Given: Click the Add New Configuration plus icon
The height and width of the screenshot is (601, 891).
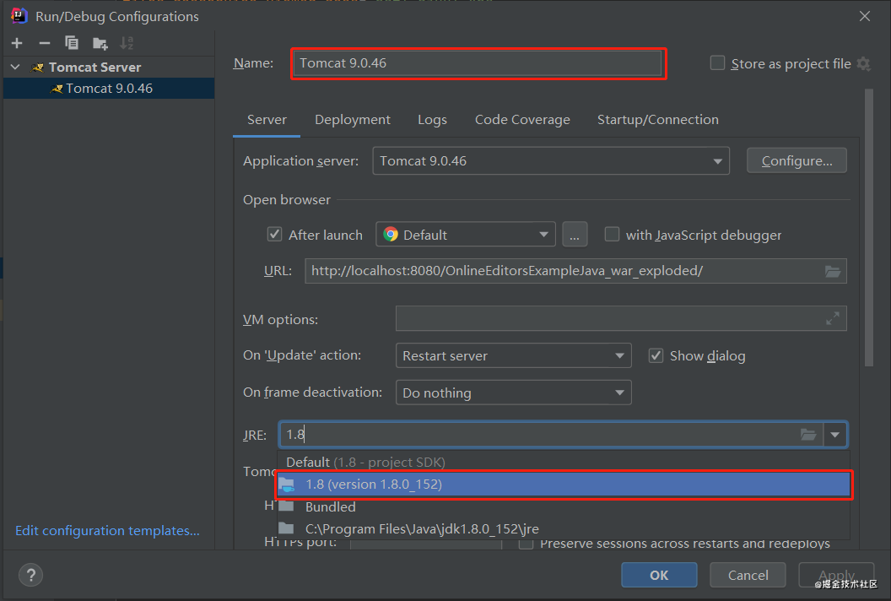Looking at the screenshot, I should [x=17, y=43].
